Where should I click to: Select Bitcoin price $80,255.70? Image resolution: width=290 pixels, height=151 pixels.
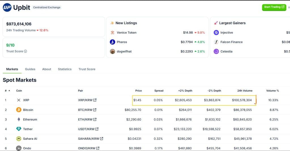point(133,110)
